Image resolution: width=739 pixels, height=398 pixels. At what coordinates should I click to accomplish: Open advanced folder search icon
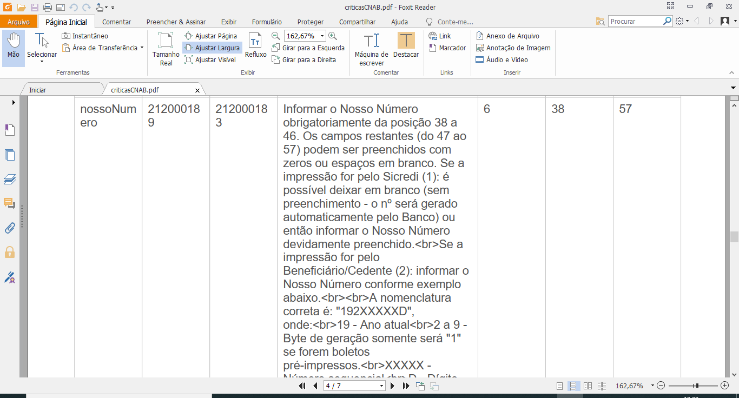[600, 21]
